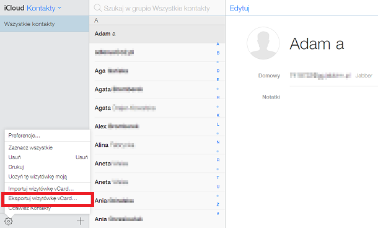Open the gear actions menu icon

[x=9, y=221]
